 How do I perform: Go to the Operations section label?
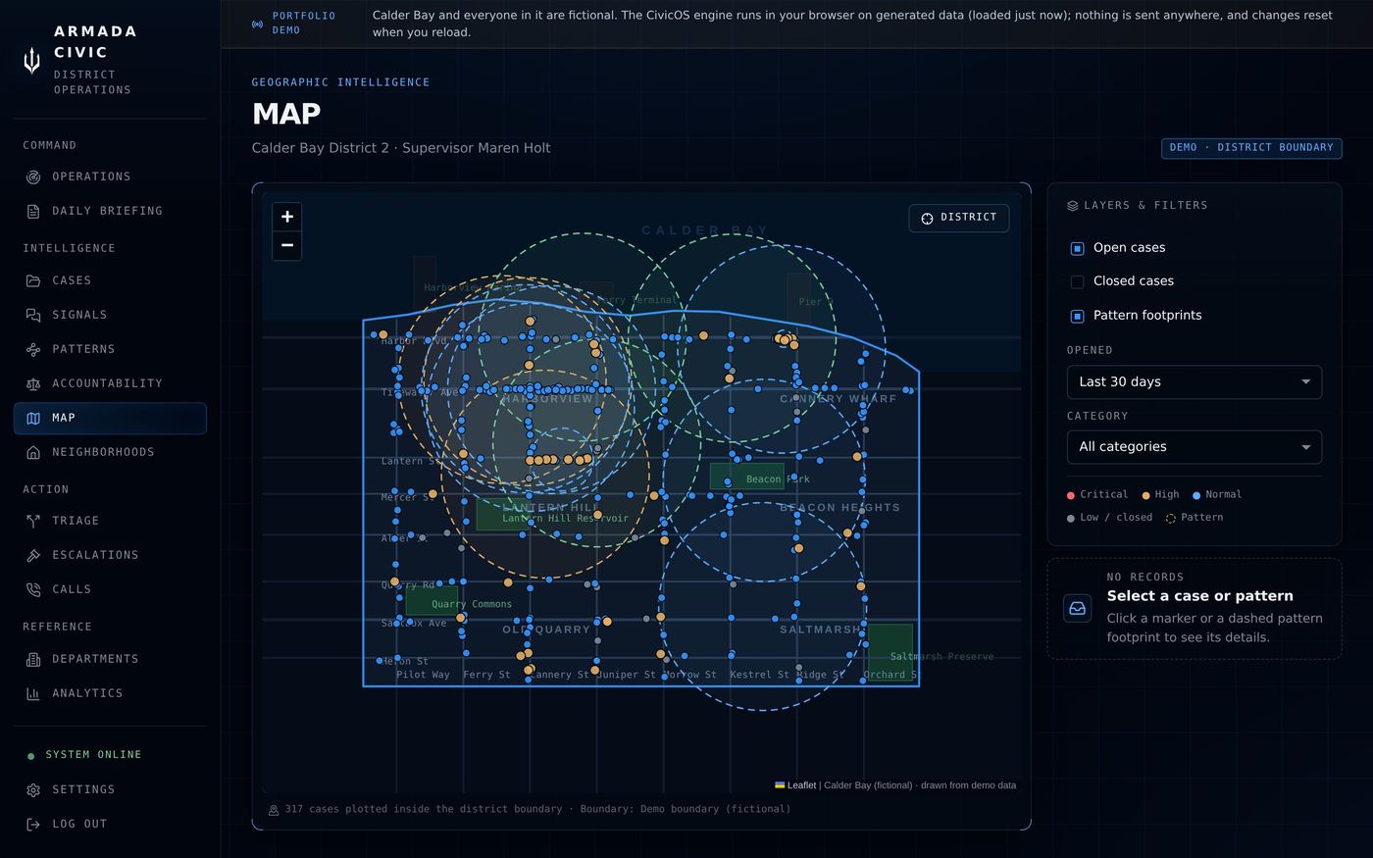tap(91, 177)
